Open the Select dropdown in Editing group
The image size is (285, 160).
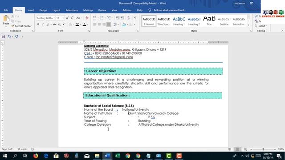click(x=261, y=26)
